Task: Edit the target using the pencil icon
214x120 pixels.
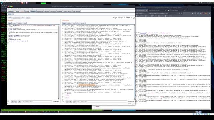Action: pos(131,18)
